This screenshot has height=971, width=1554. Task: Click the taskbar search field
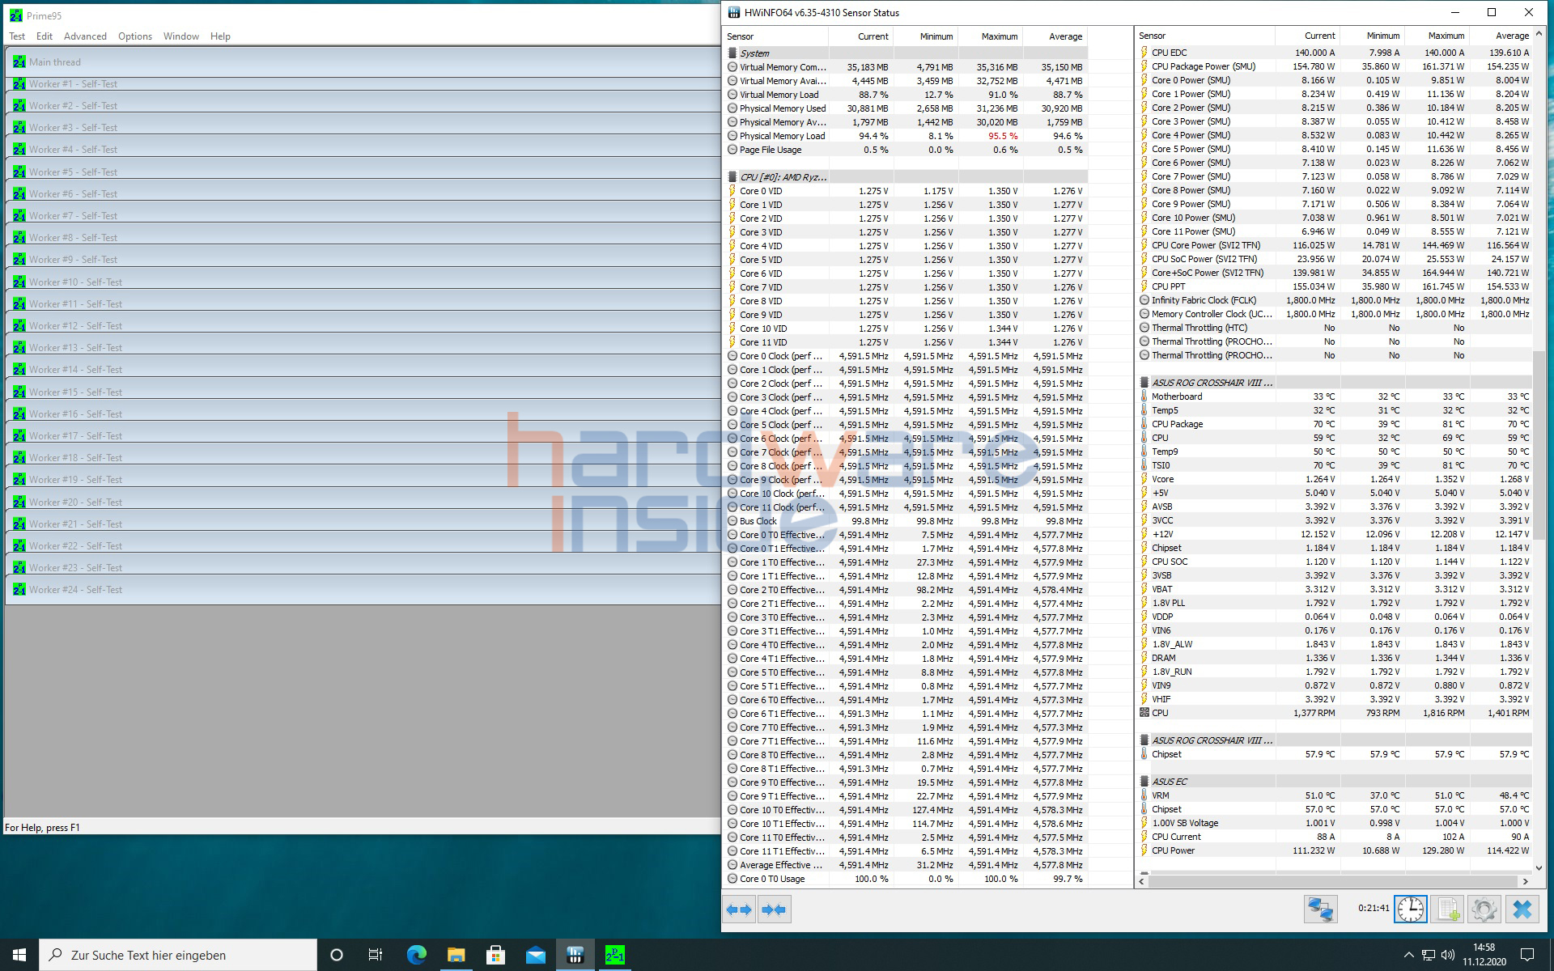(178, 955)
